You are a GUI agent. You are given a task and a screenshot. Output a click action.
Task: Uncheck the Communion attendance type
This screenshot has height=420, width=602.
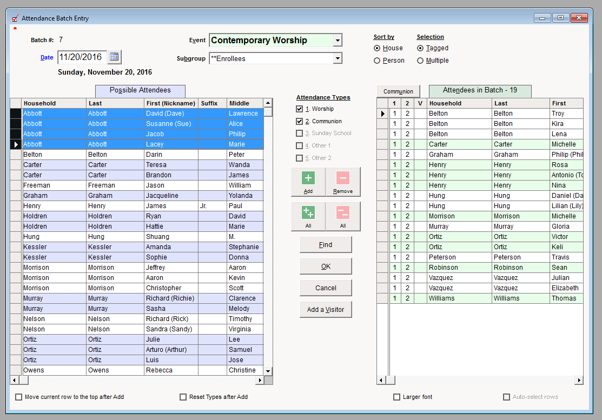(300, 122)
